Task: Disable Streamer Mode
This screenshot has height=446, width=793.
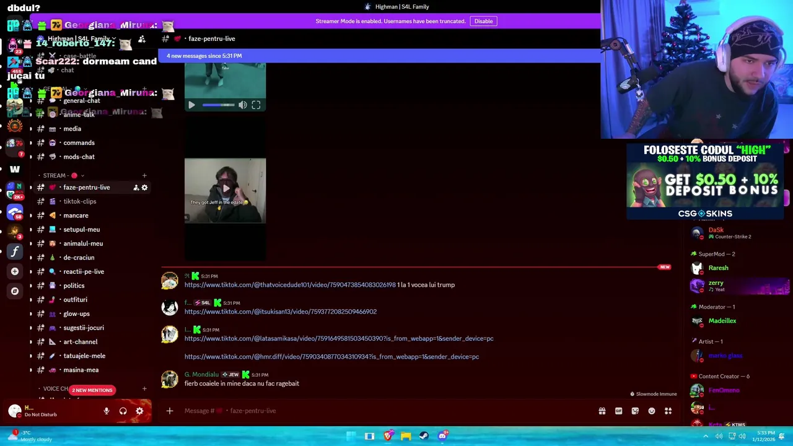Action: pos(483,21)
